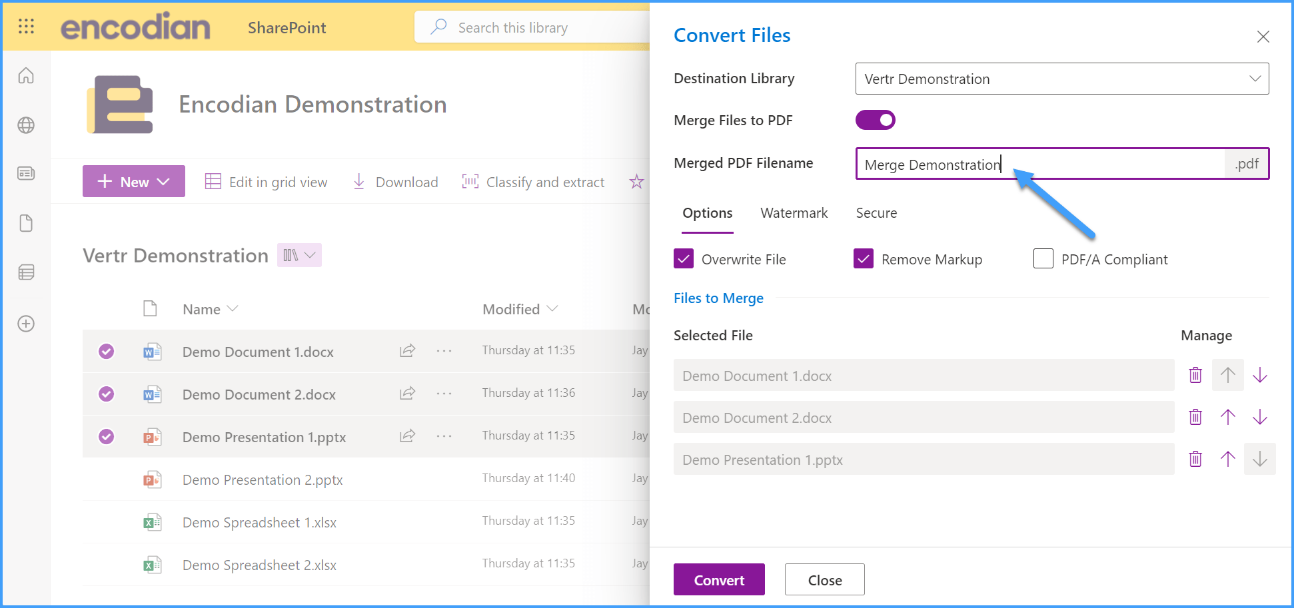Move Demo Document 1.docx down in merge order
This screenshot has width=1294, height=608.
tap(1260, 375)
